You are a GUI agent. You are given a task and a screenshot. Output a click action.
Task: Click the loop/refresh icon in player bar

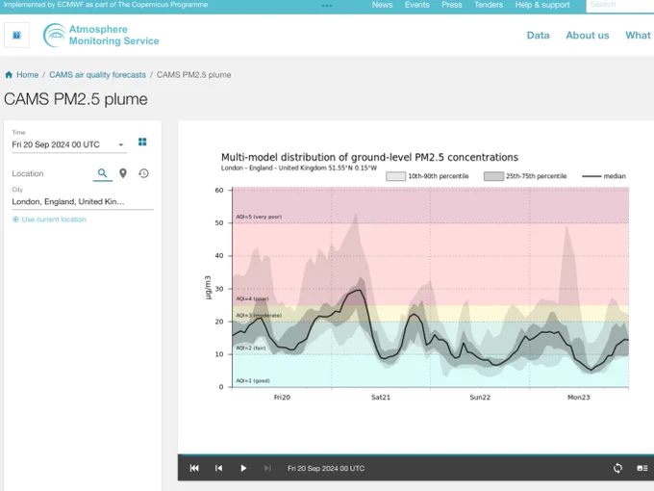[x=617, y=468]
